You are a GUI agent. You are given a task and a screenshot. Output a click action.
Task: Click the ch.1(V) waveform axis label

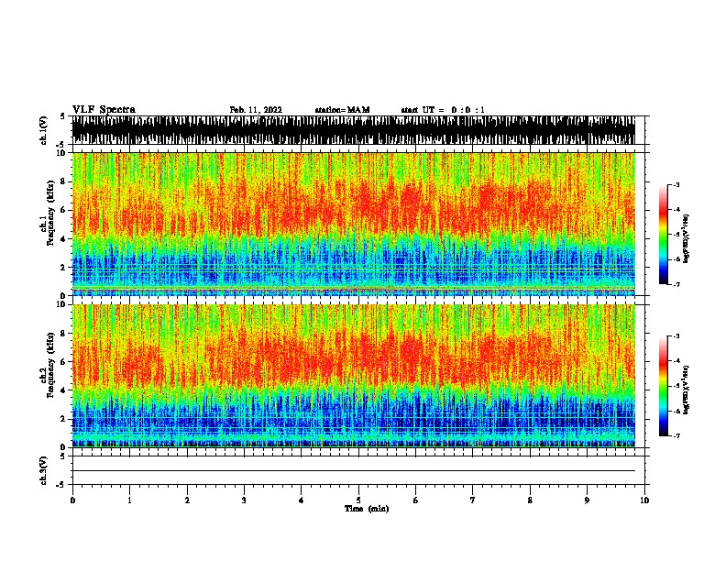click(44, 130)
